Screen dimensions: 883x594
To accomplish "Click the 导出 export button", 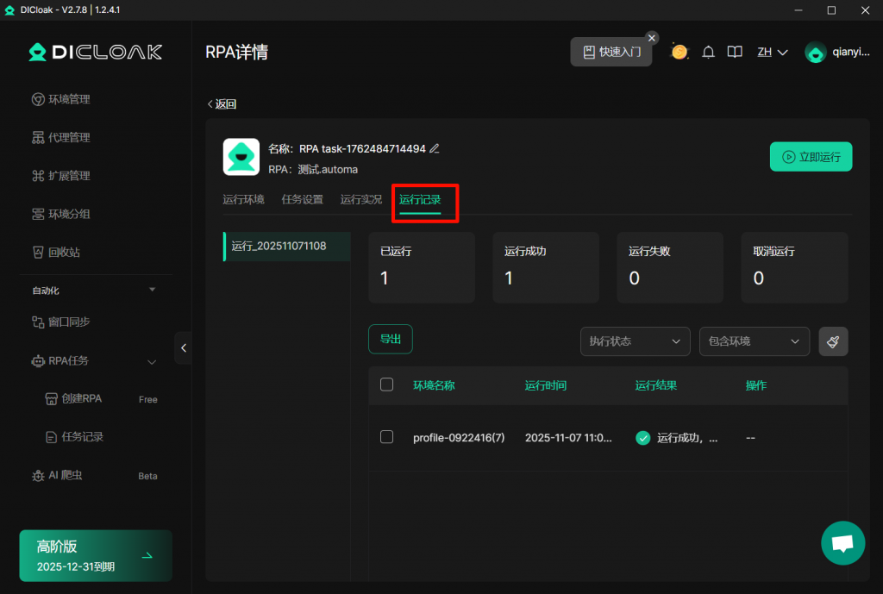I will pos(391,339).
